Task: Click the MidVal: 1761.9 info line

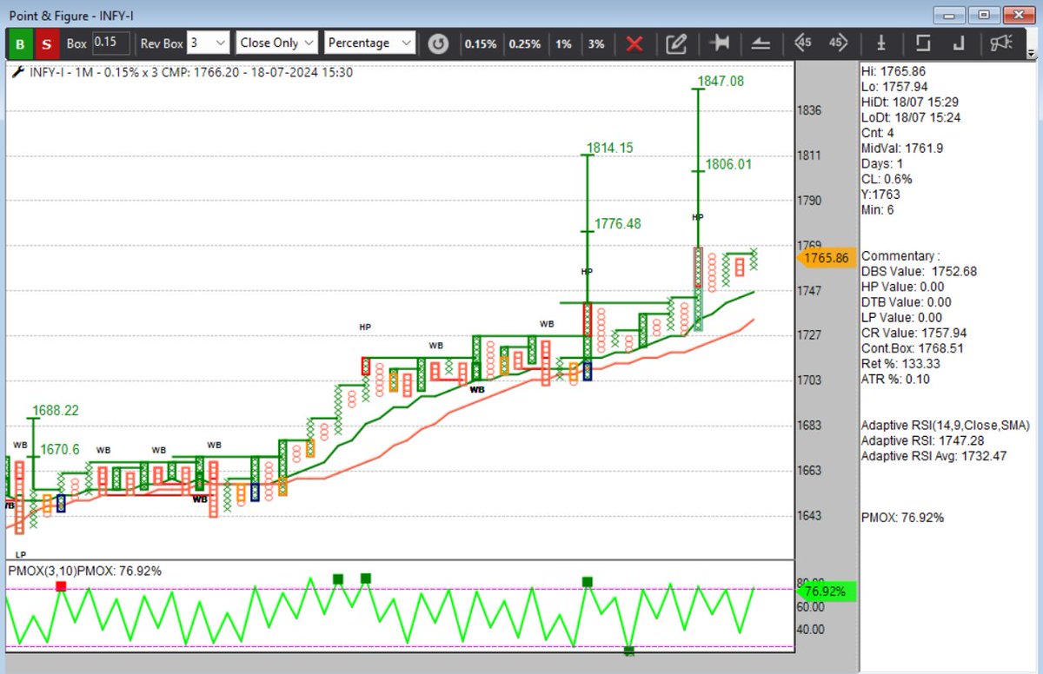Action: click(x=901, y=148)
